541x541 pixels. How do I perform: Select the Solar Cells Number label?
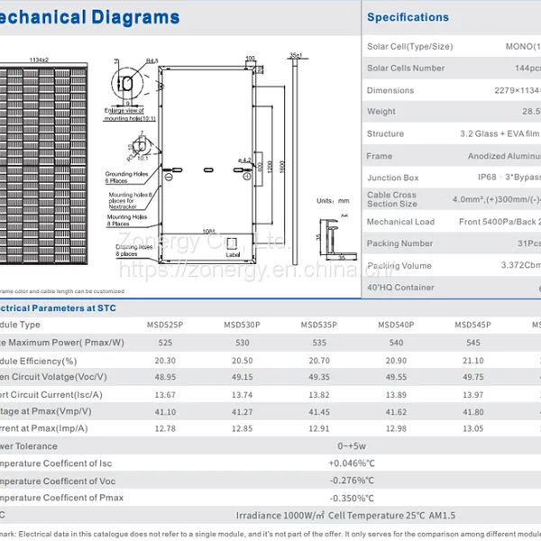pyautogui.click(x=406, y=69)
